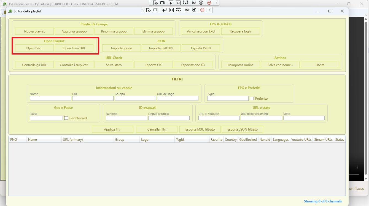
Task: Activate Select Element pointer in editor window toolbar
Action: click(164, 10)
